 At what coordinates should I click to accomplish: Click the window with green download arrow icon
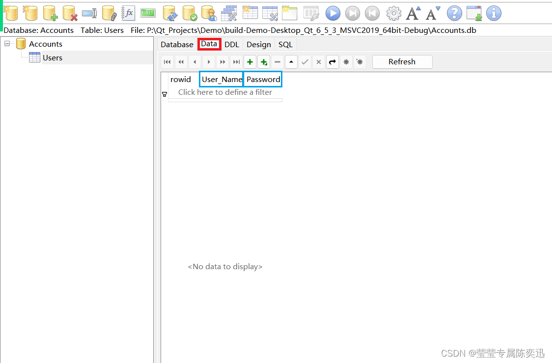pyautogui.click(x=474, y=13)
